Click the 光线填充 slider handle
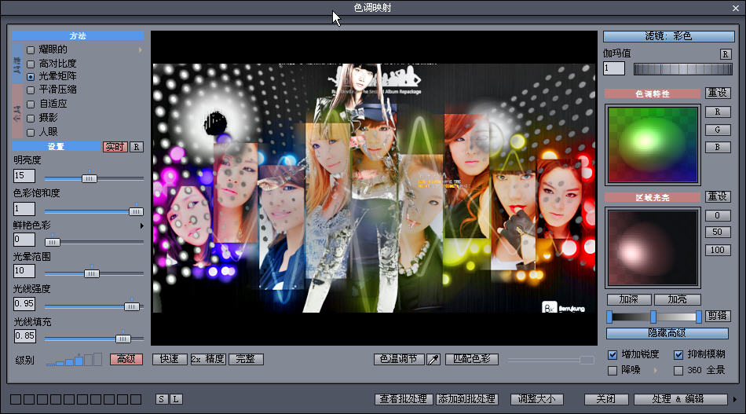The image size is (746, 414). click(123, 339)
